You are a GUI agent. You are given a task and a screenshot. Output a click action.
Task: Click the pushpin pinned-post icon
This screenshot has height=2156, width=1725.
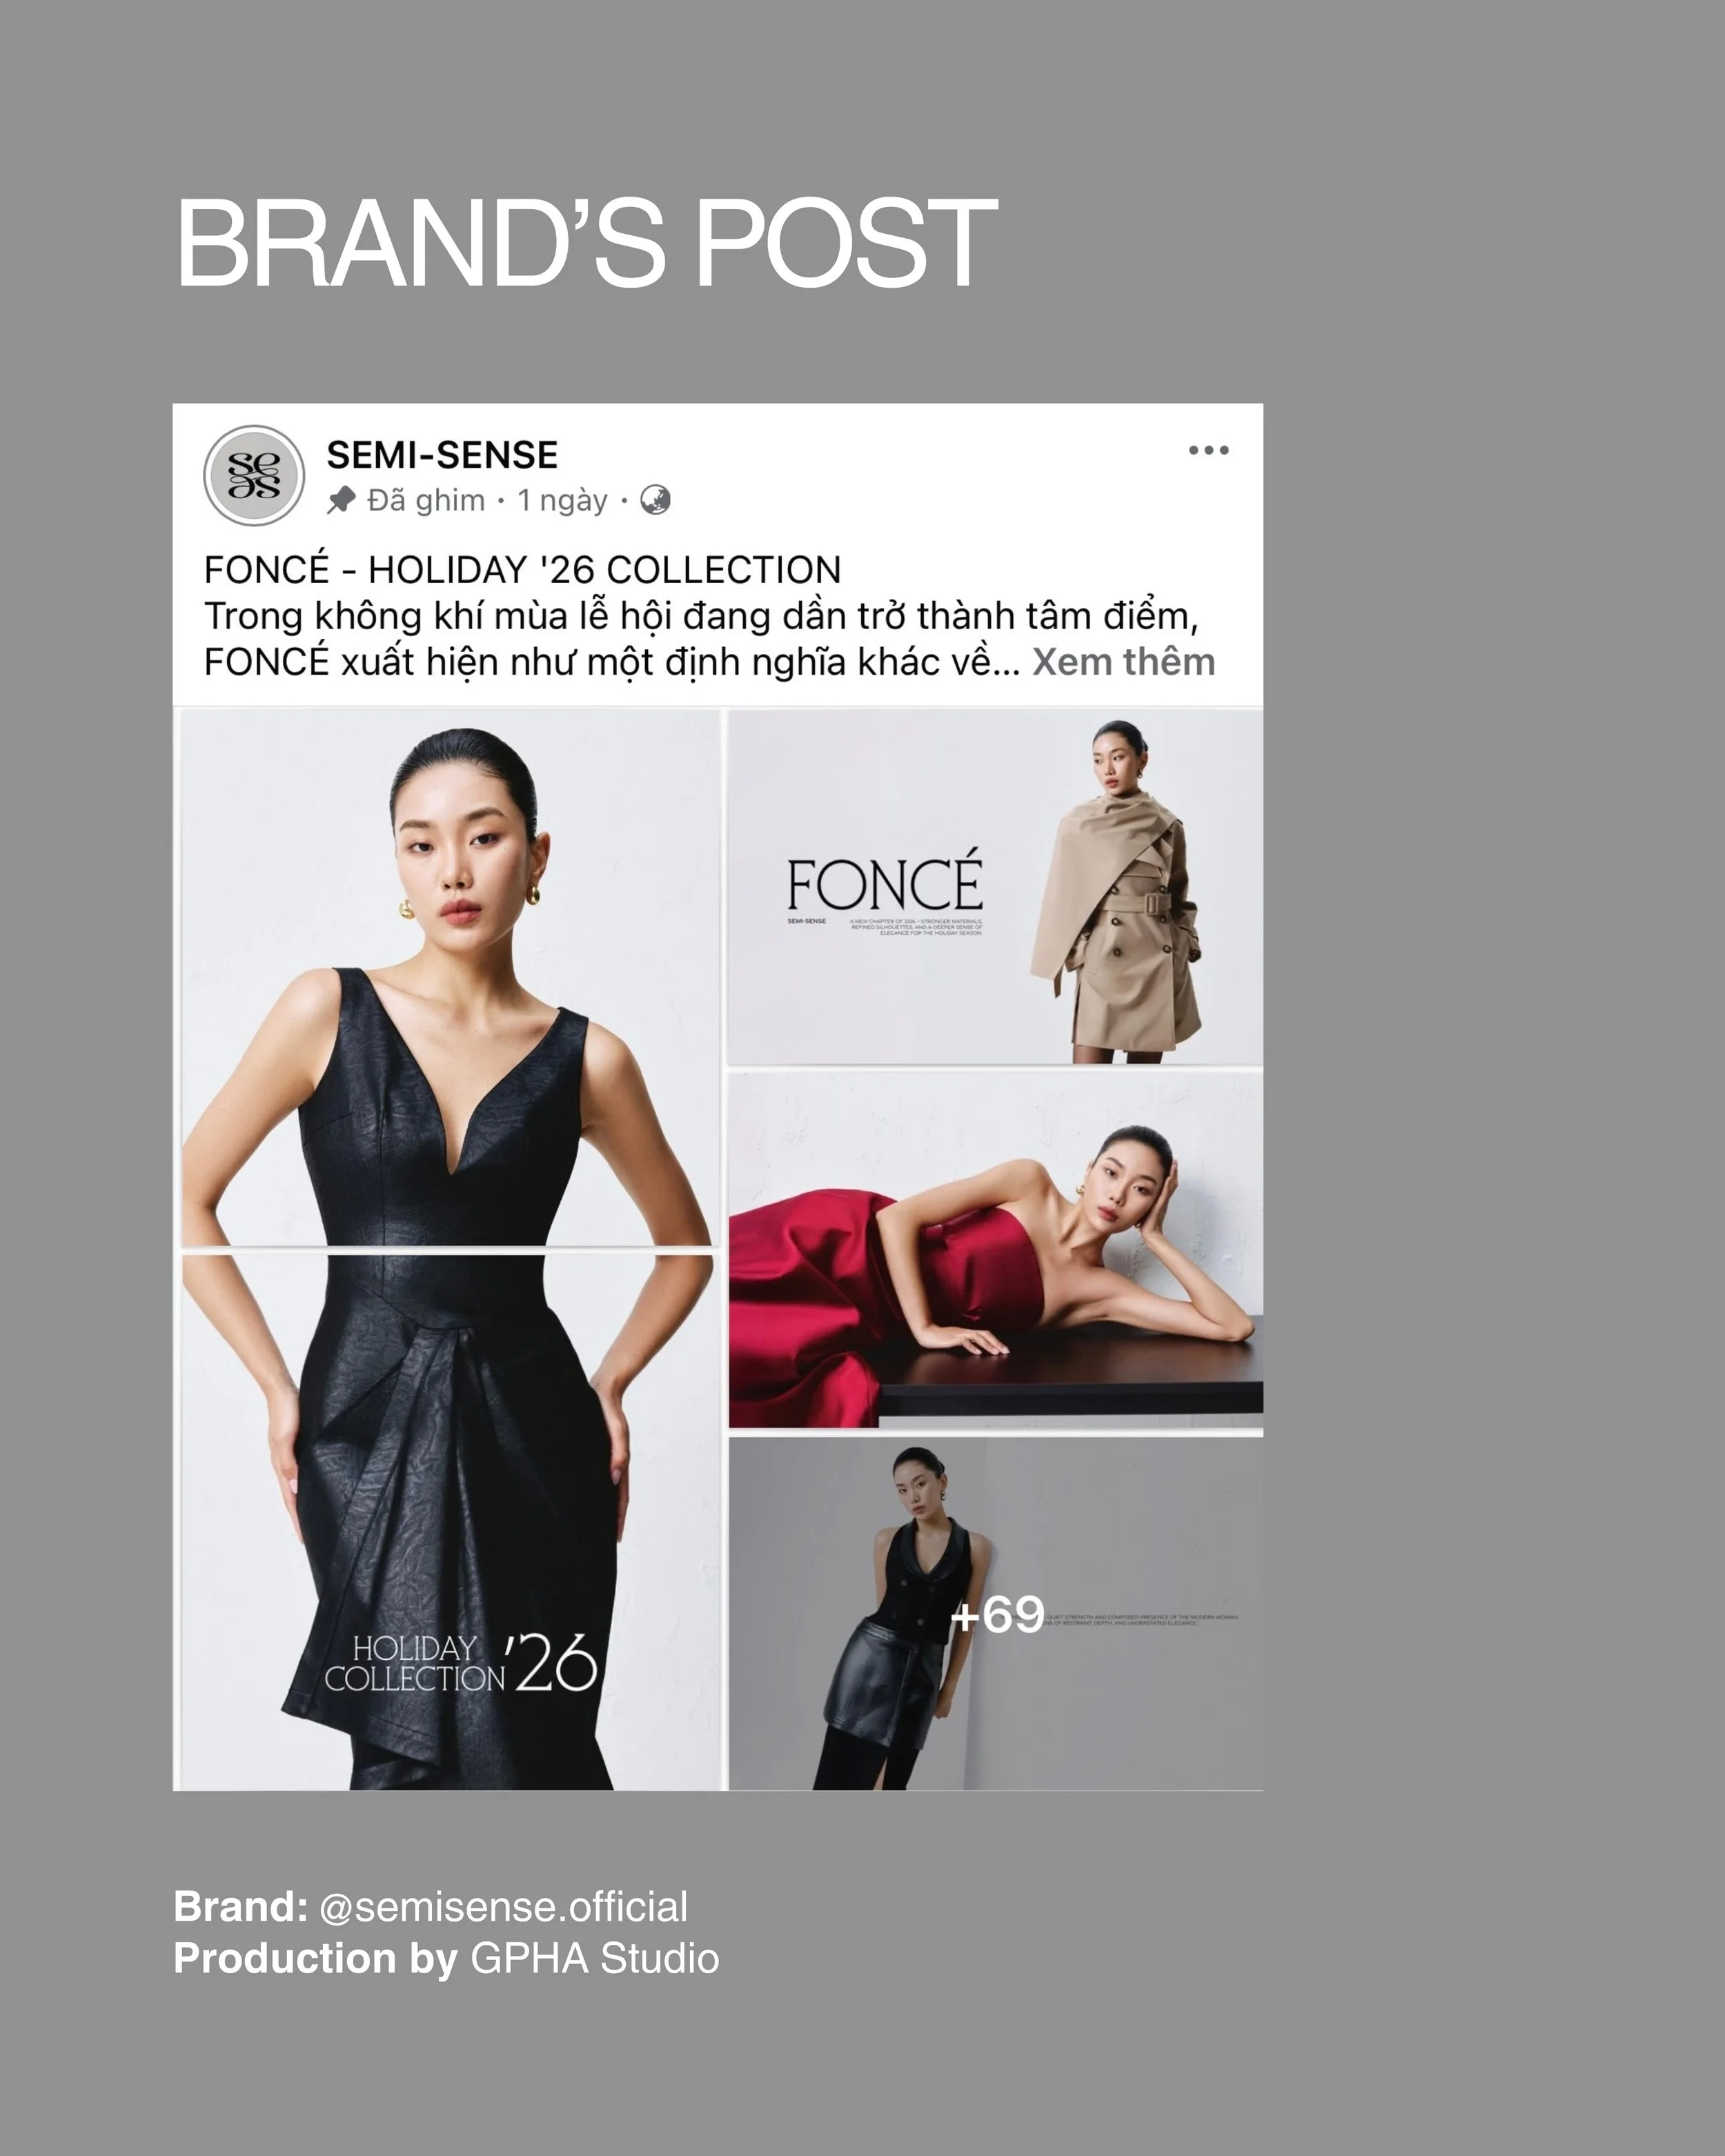pos(341,500)
